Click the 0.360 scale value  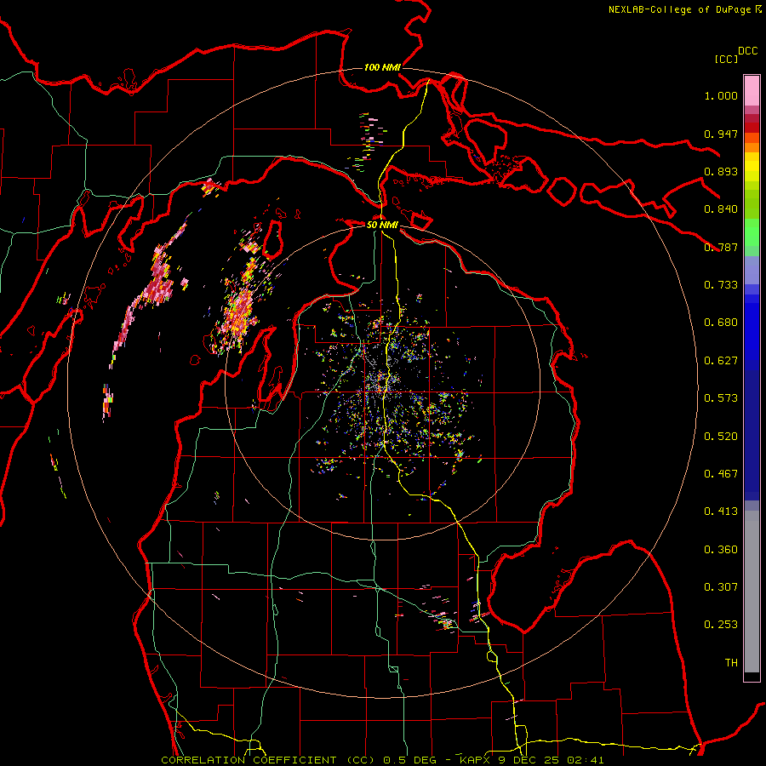pos(721,550)
